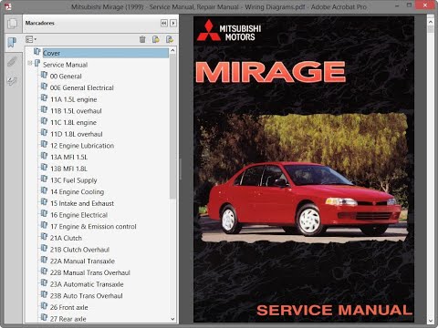438x328 pixels.
Task: Click bookmark icon beside Cover
Action: [37, 52]
